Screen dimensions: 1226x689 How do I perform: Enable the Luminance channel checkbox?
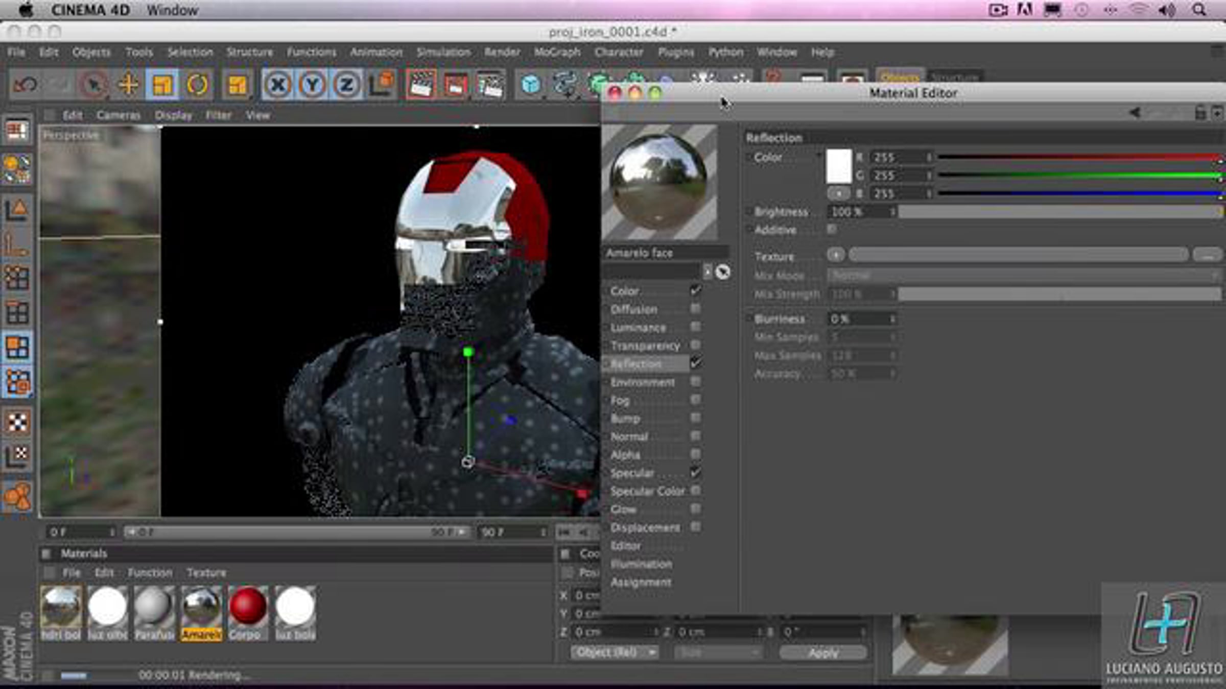tap(695, 327)
